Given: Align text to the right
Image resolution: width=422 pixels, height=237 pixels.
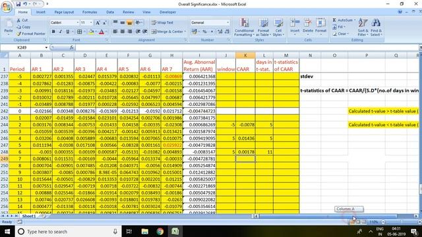Looking at the screenshot, I should (129, 32).
